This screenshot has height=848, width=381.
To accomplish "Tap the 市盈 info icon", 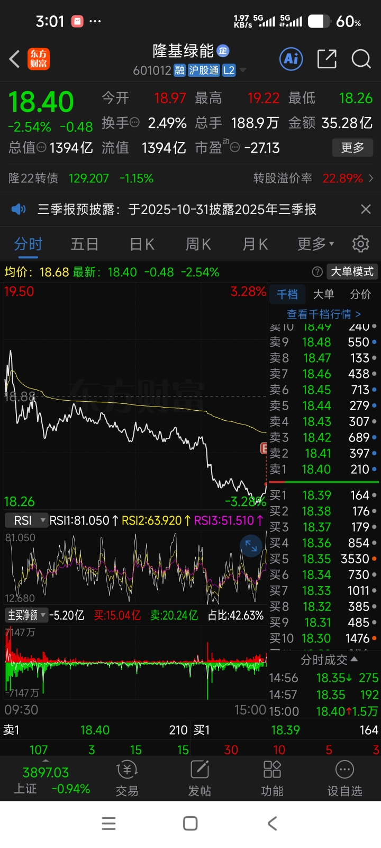I will [235, 147].
